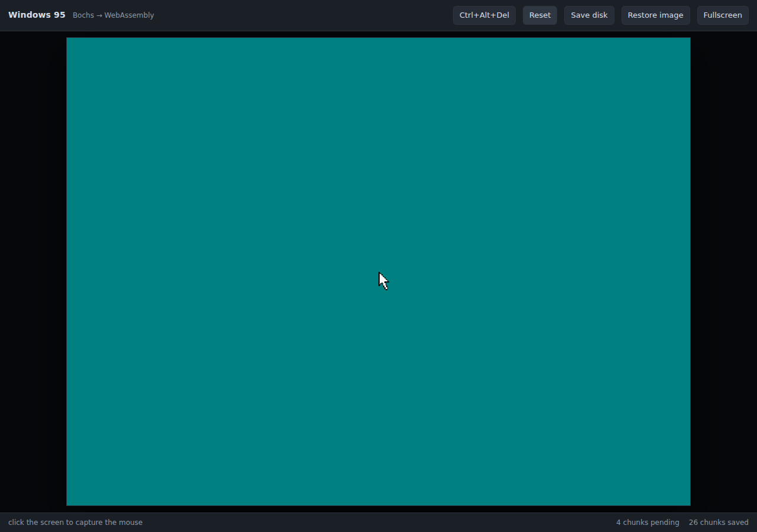Click the "26 chunks saved" status entry
This screenshot has width=757, height=532.
[x=719, y=523]
